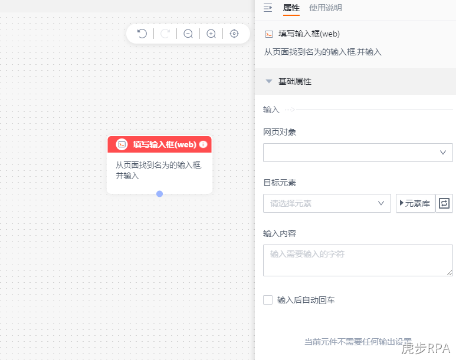The height and width of the screenshot is (360, 456).
Task: Collapse the properties panel with the toggle icon
Action: (x=268, y=8)
